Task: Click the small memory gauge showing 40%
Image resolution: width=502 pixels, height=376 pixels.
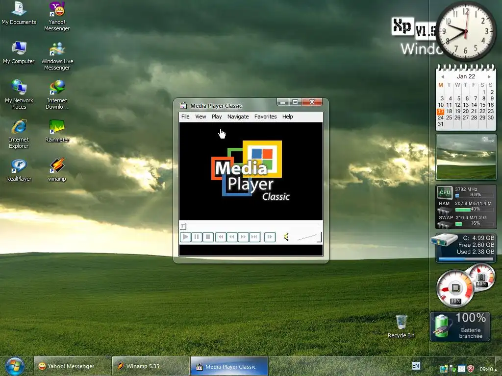Action: point(481,277)
